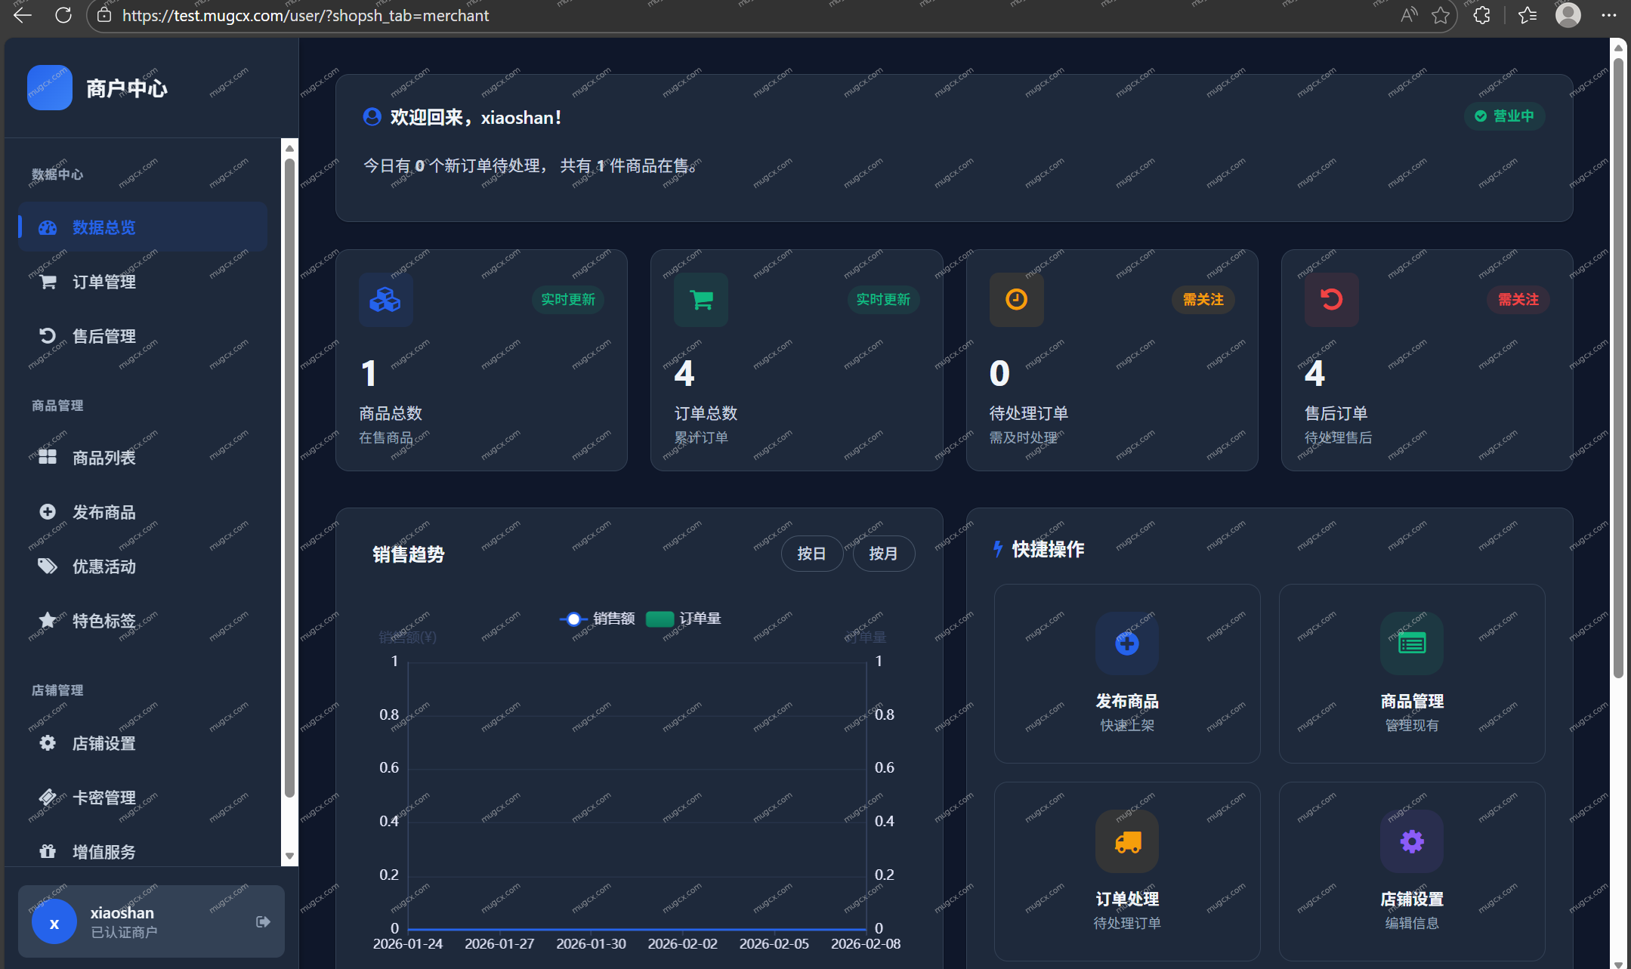Click the browser address bar URL

coord(305,15)
